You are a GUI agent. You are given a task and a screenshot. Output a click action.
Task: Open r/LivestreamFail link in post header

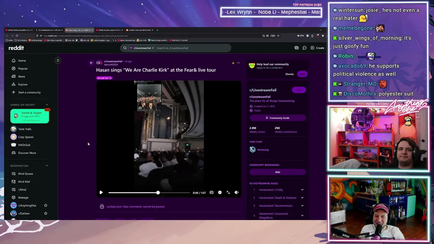click(x=113, y=61)
